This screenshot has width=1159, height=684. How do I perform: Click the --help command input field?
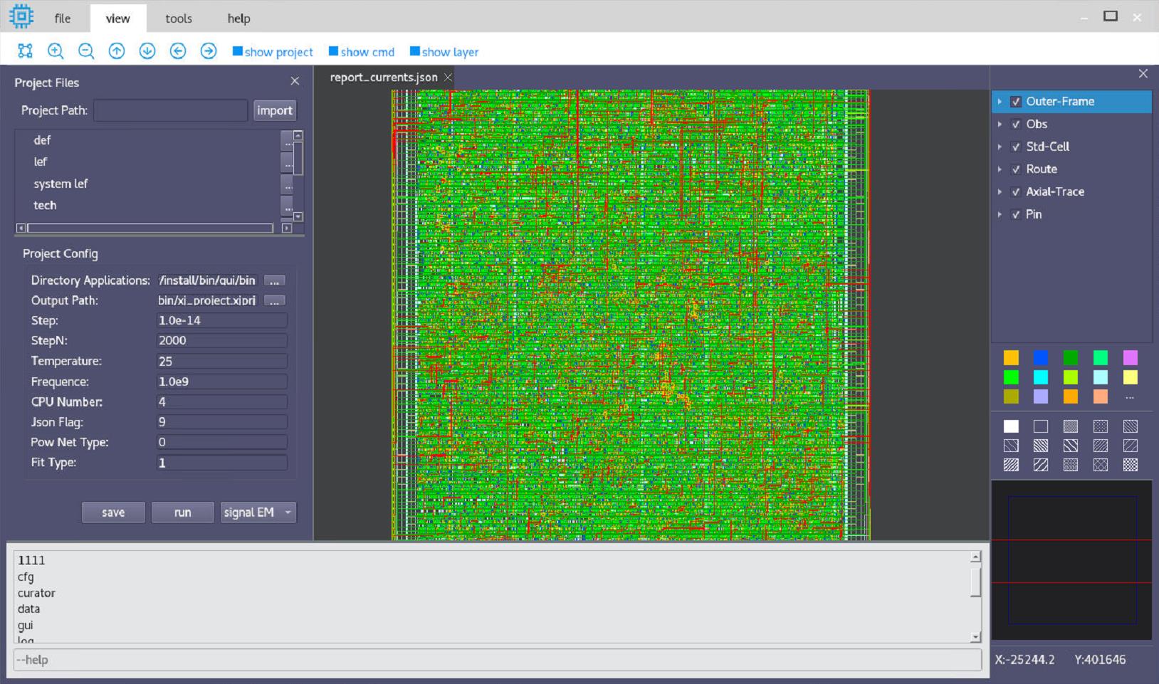coord(498,660)
